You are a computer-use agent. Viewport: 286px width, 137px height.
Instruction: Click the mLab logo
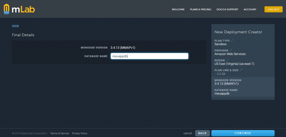[x=19, y=9]
